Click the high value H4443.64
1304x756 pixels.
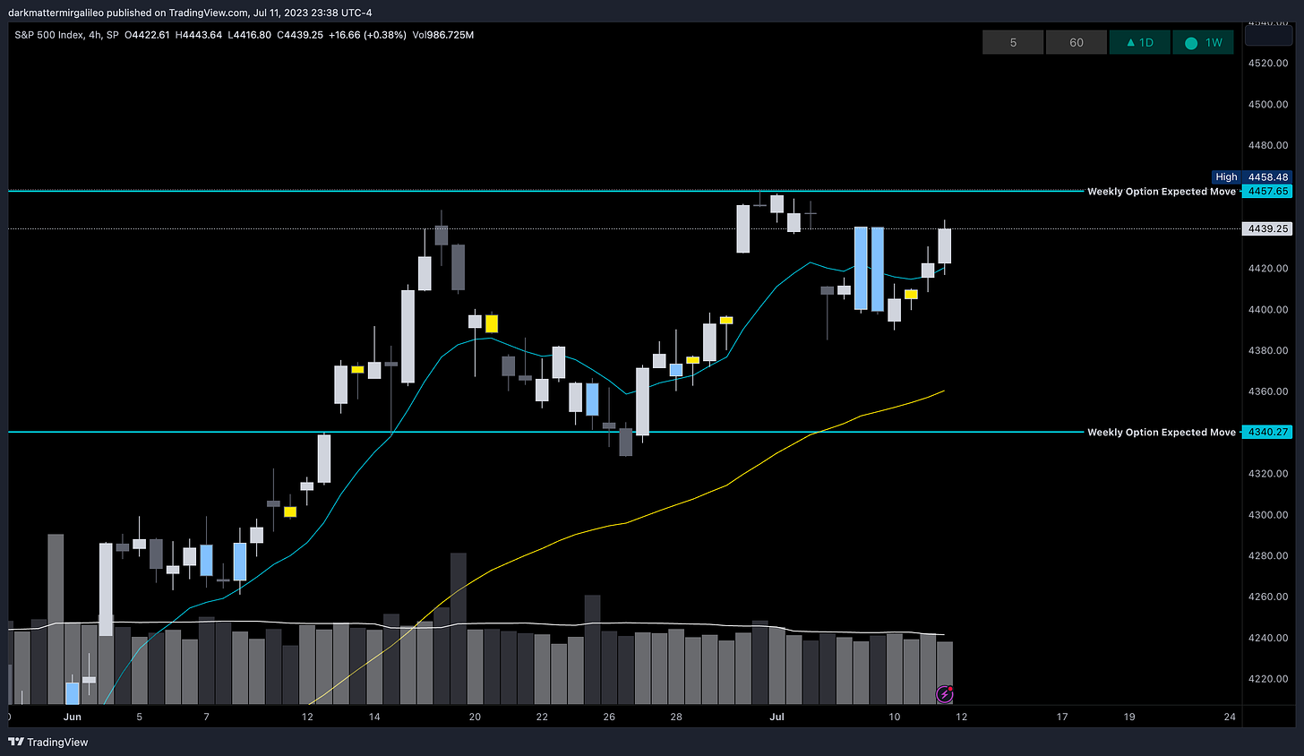coord(199,35)
